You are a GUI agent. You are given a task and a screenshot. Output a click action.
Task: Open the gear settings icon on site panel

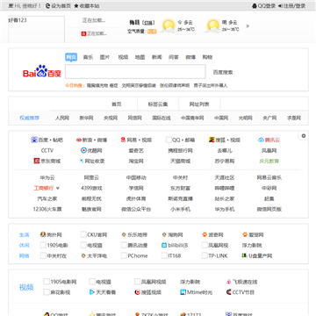click(304, 136)
